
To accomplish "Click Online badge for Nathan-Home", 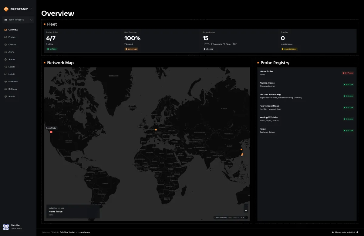I will pyautogui.click(x=349, y=84).
